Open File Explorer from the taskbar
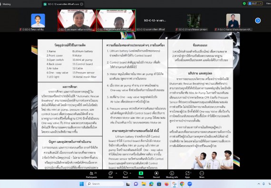Screen dimensions: 271x188 pos(144,184)
